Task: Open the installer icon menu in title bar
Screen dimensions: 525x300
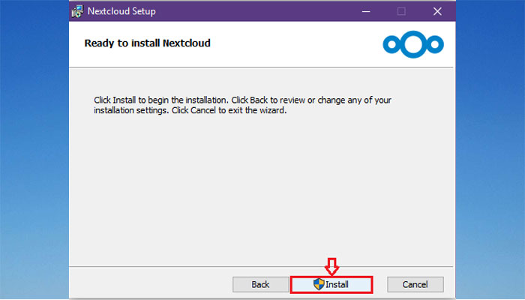Action: point(77,11)
